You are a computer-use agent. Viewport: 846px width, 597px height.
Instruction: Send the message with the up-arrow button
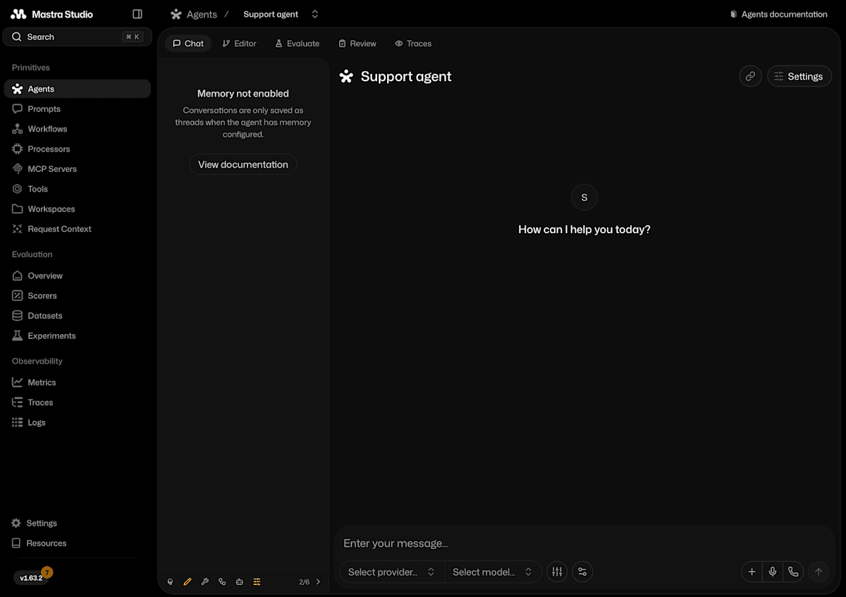point(819,572)
